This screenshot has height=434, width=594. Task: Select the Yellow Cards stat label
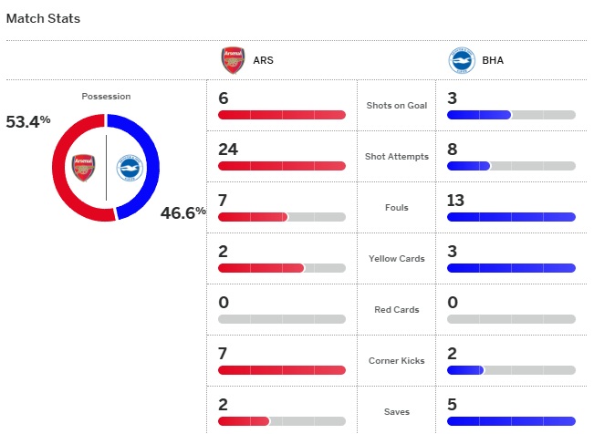pos(396,259)
